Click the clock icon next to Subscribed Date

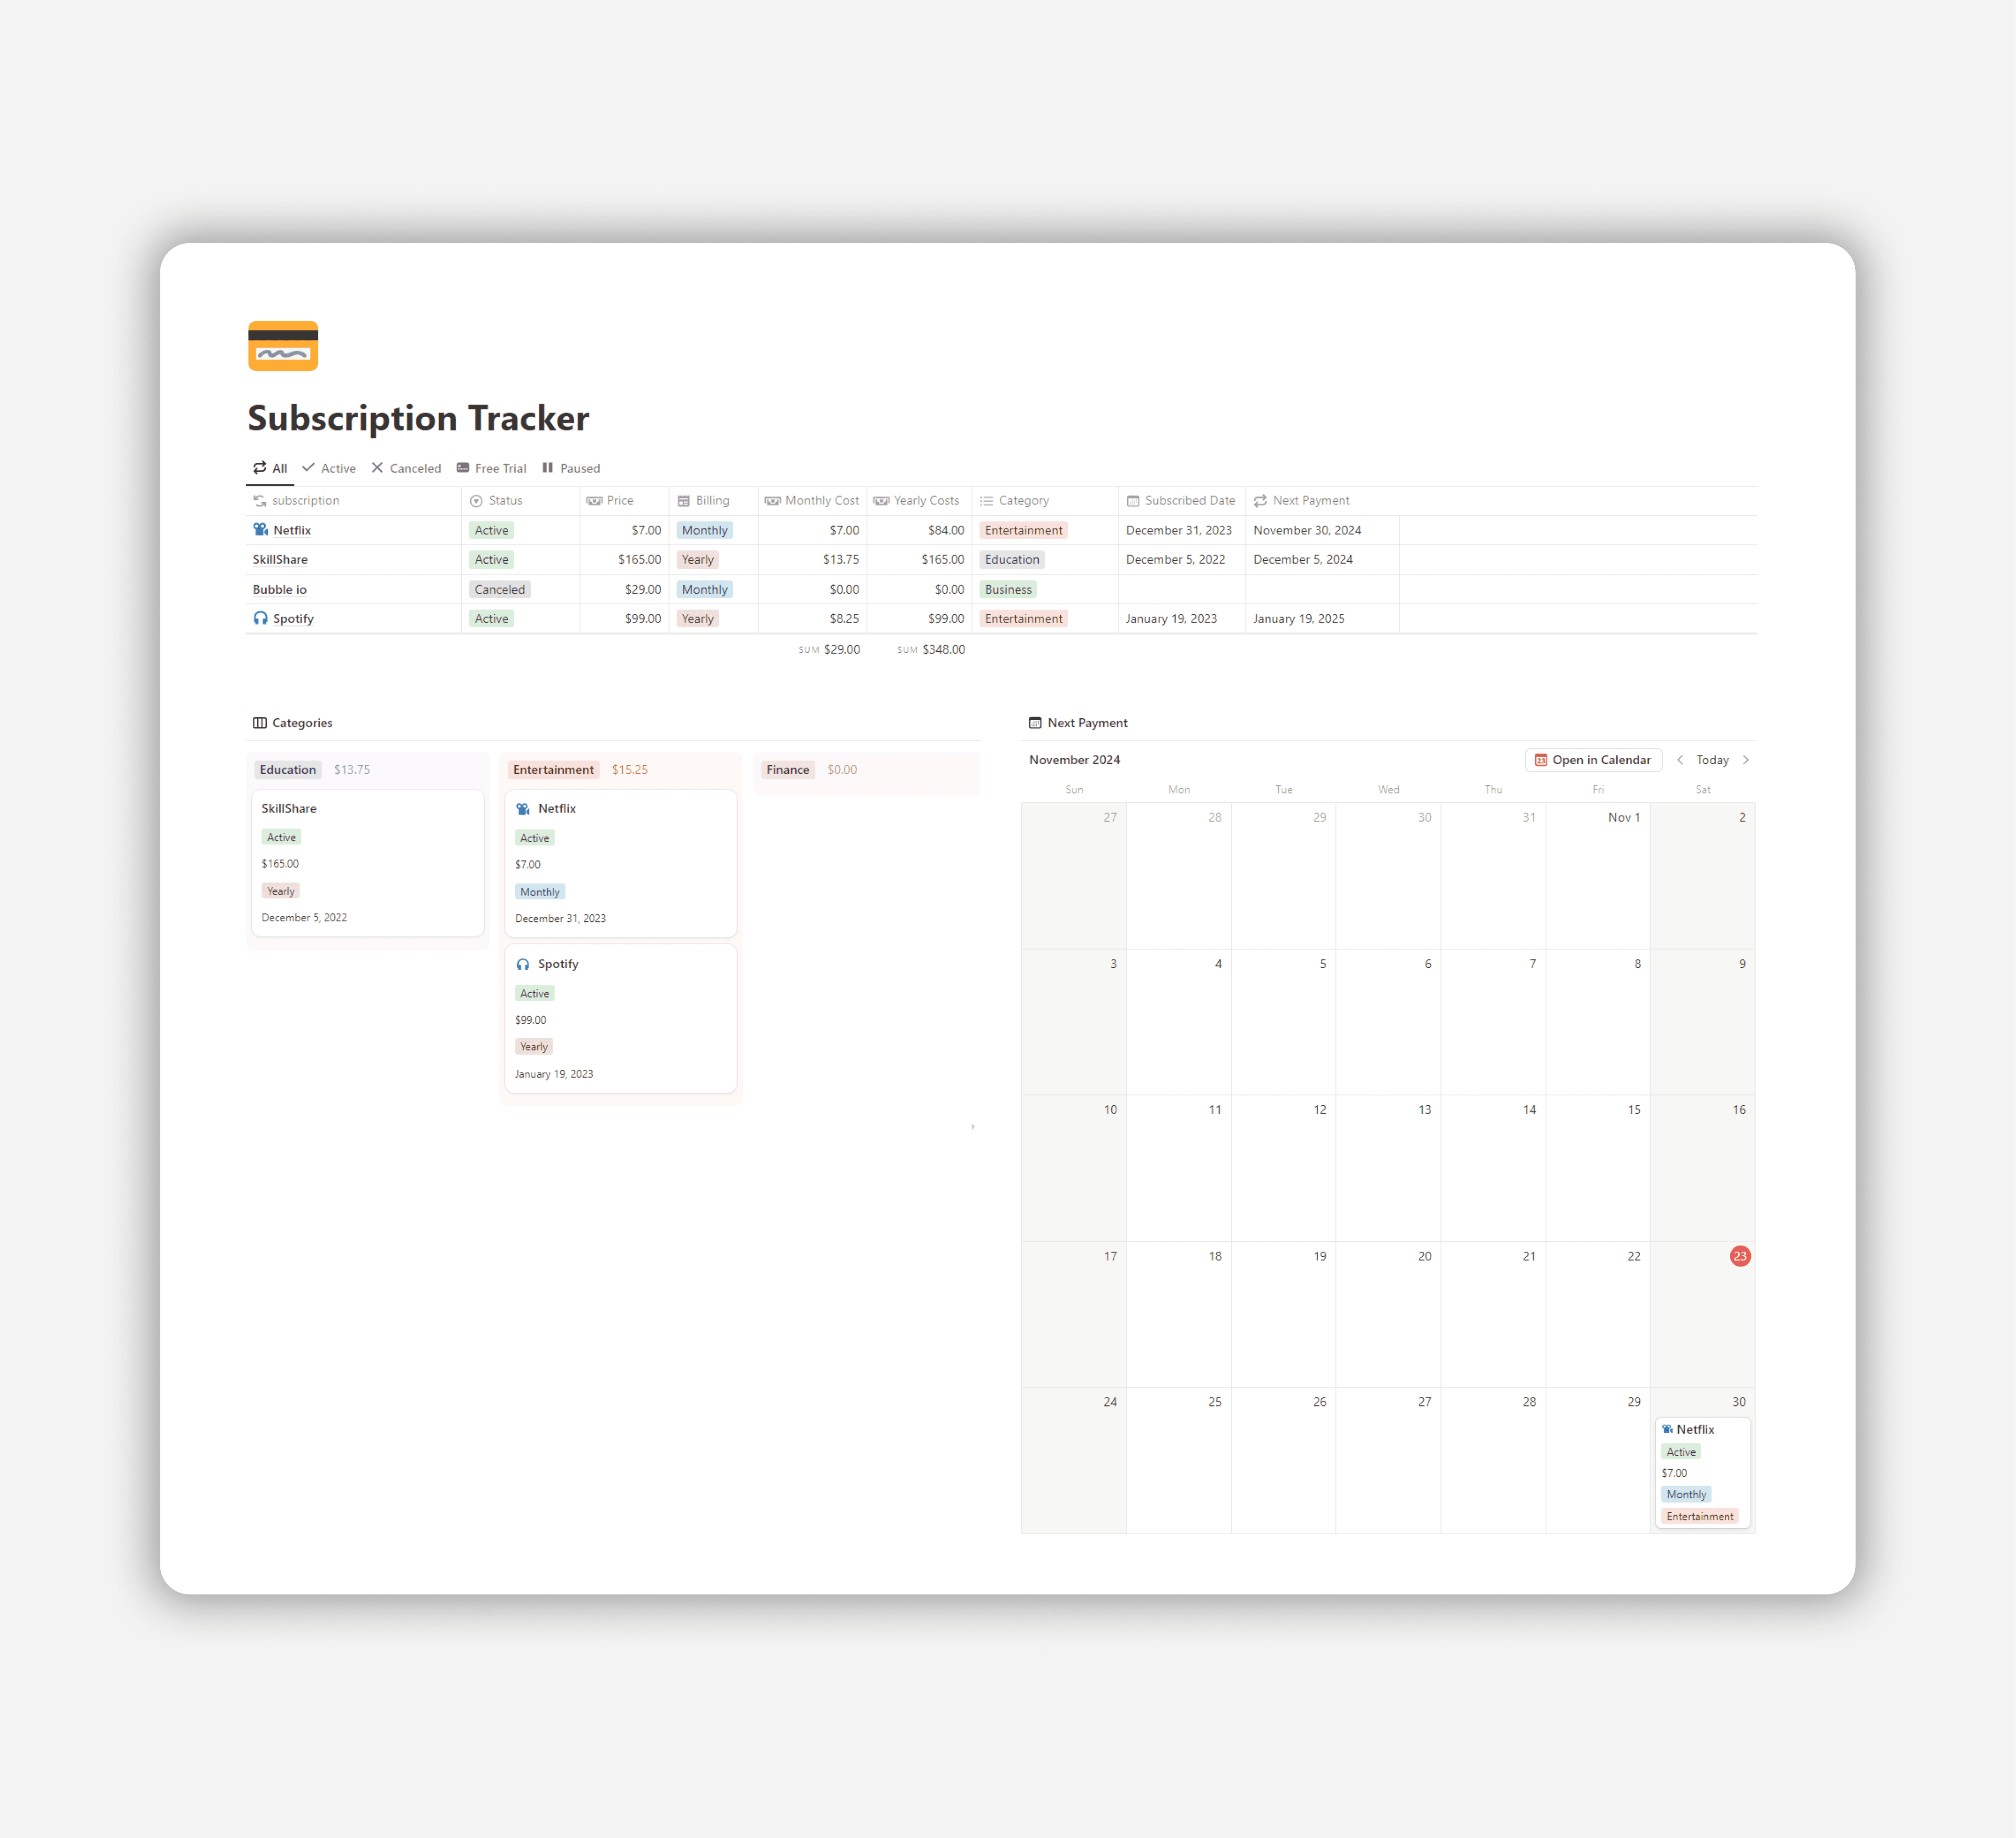click(x=1131, y=501)
